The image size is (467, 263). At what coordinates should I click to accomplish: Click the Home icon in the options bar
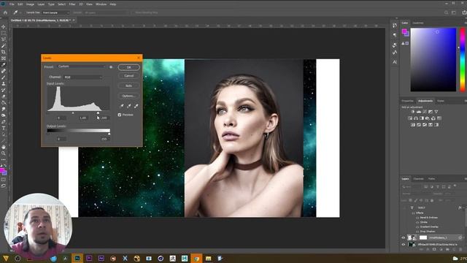5,12
